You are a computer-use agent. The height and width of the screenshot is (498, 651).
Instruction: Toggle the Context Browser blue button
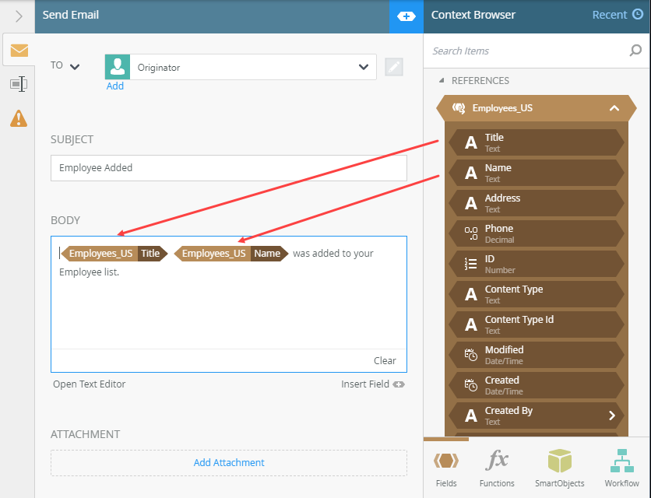406,16
